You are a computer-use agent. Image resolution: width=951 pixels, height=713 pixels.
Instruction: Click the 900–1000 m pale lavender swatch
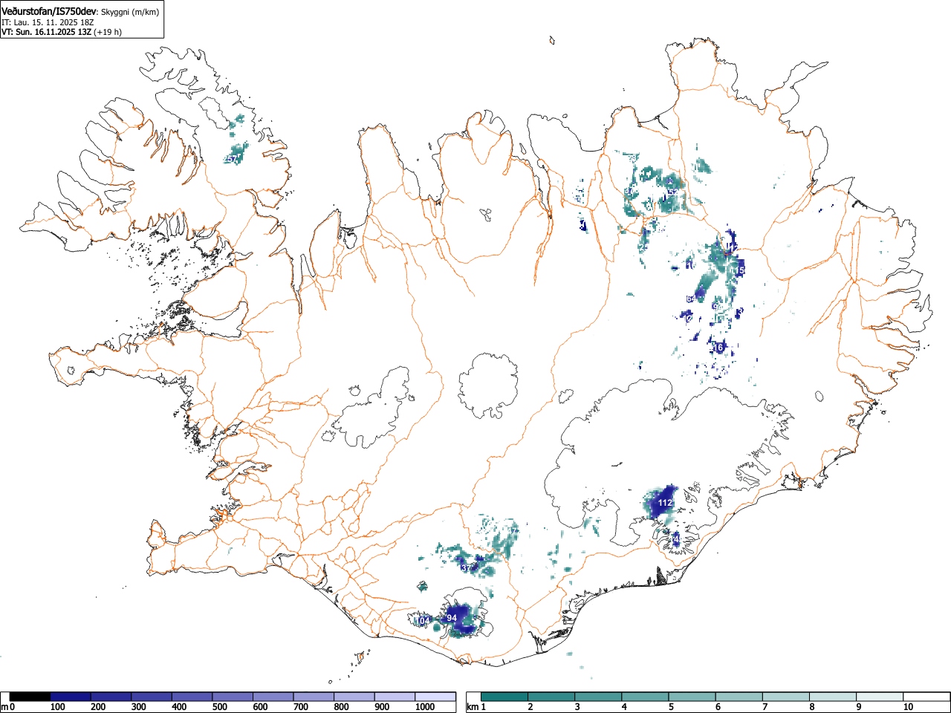pos(395,697)
